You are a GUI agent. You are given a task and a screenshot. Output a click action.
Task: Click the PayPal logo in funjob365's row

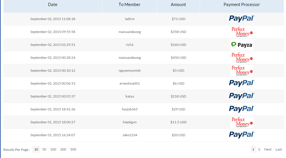pos(242,109)
